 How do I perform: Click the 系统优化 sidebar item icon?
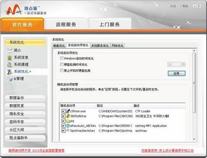(x=10, y=72)
